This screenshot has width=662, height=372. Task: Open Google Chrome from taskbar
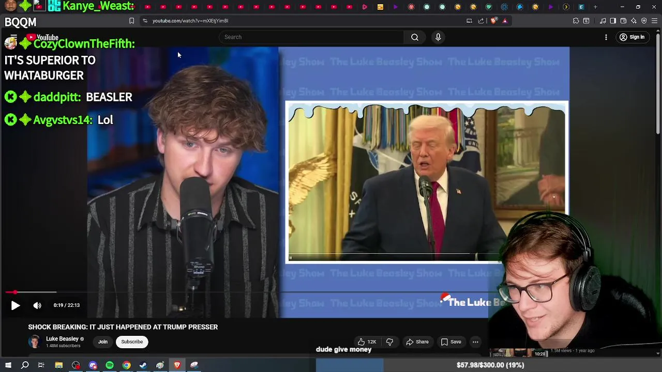pos(126,365)
